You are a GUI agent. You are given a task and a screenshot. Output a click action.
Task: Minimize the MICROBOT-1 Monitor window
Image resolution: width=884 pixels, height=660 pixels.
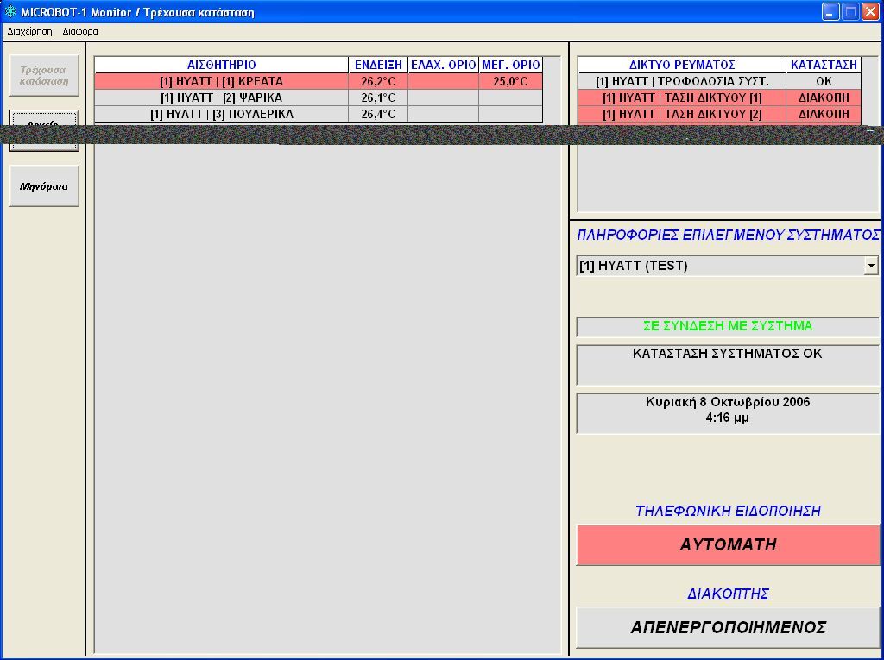[x=830, y=12]
